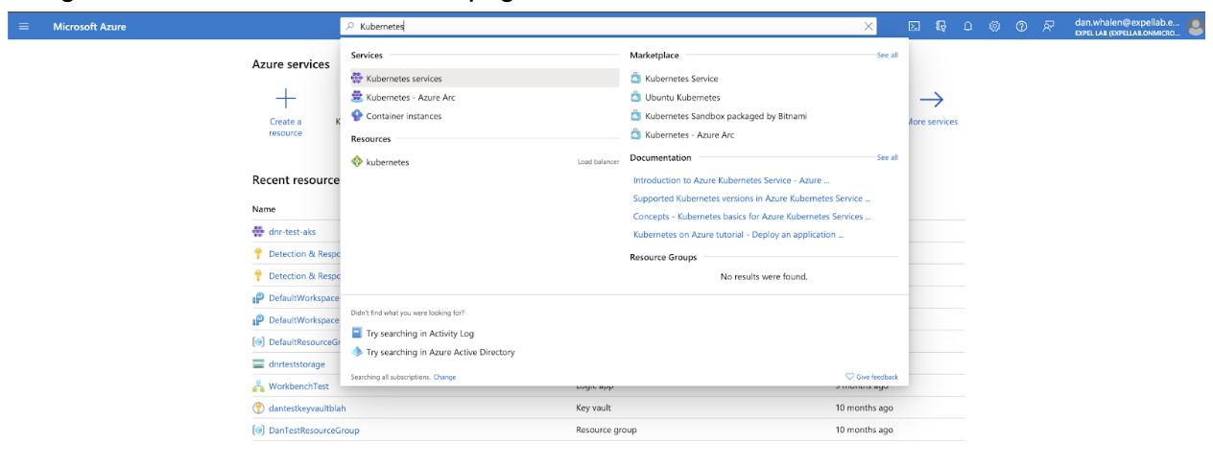This screenshot has width=1213, height=466.
Task: Open portal settings gear
Action: pos(994,27)
